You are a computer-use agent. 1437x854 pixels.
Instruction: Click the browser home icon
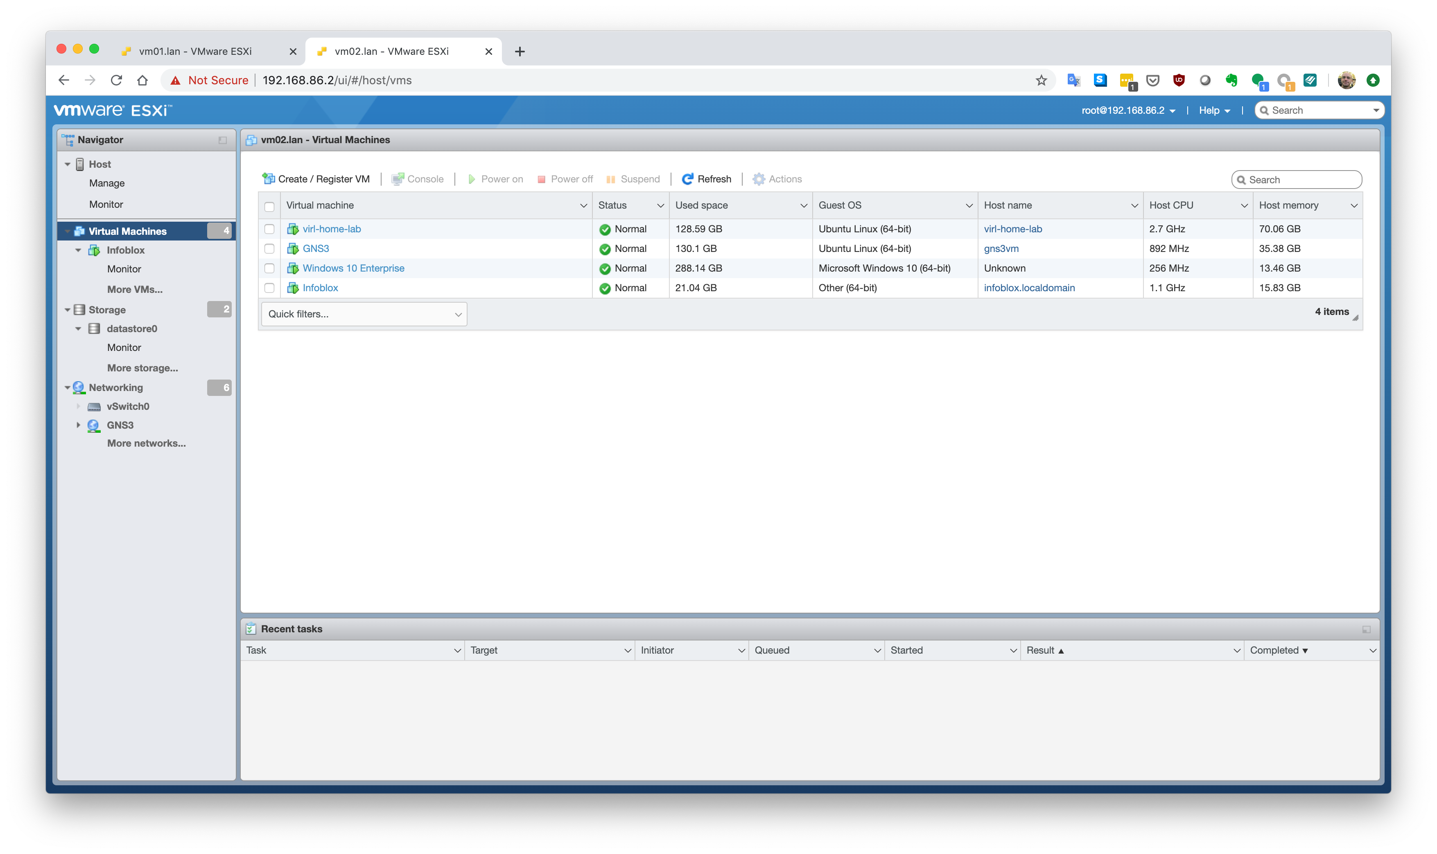coord(142,80)
